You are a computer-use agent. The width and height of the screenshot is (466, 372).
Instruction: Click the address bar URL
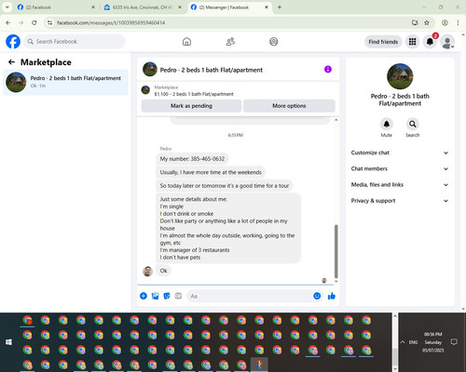pos(111,22)
